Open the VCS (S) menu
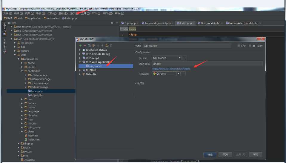 click(x=96, y=13)
